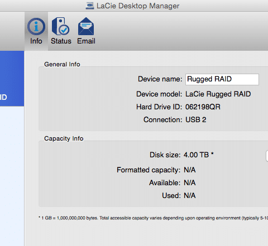The width and height of the screenshot is (268, 246).
Task: Click the Disk size label
Action: coord(165,155)
